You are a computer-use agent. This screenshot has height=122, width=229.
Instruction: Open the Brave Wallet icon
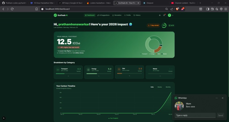212,9
